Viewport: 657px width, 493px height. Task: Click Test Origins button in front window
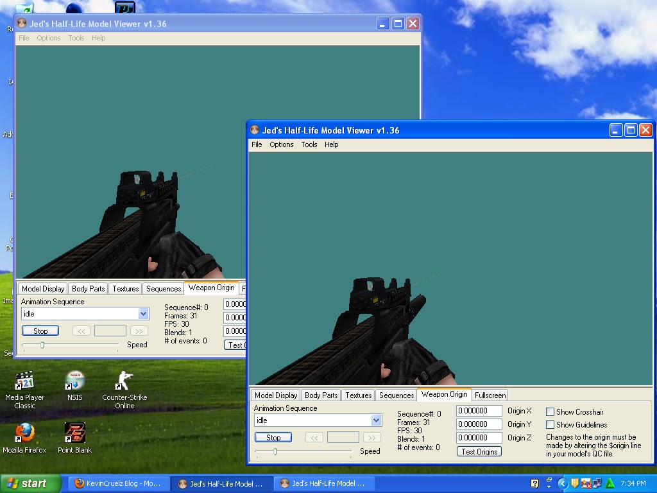coord(479,451)
